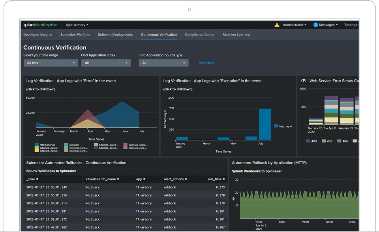Toggle tabuilder series in Error chart legend
This screenshot has width=379, height=232.
pyautogui.click(x=74, y=145)
